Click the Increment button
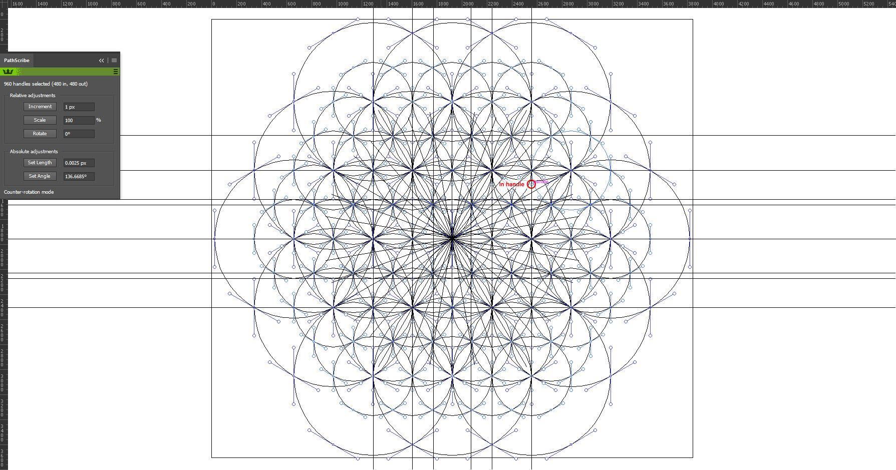896x470 pixels. (40, 106)
